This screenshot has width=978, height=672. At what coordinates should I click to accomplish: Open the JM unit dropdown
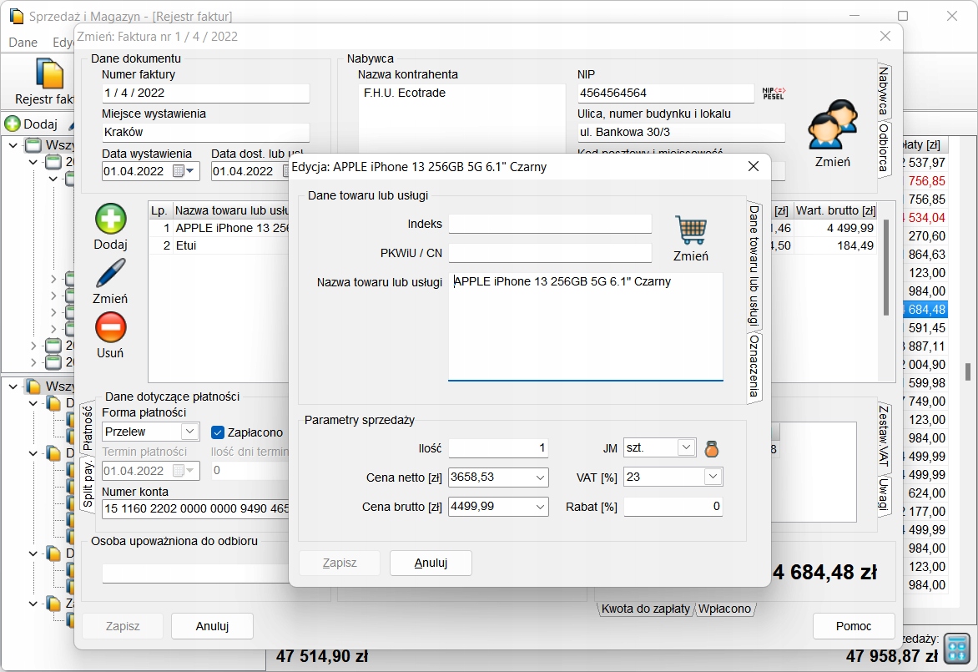click(686, 448)
